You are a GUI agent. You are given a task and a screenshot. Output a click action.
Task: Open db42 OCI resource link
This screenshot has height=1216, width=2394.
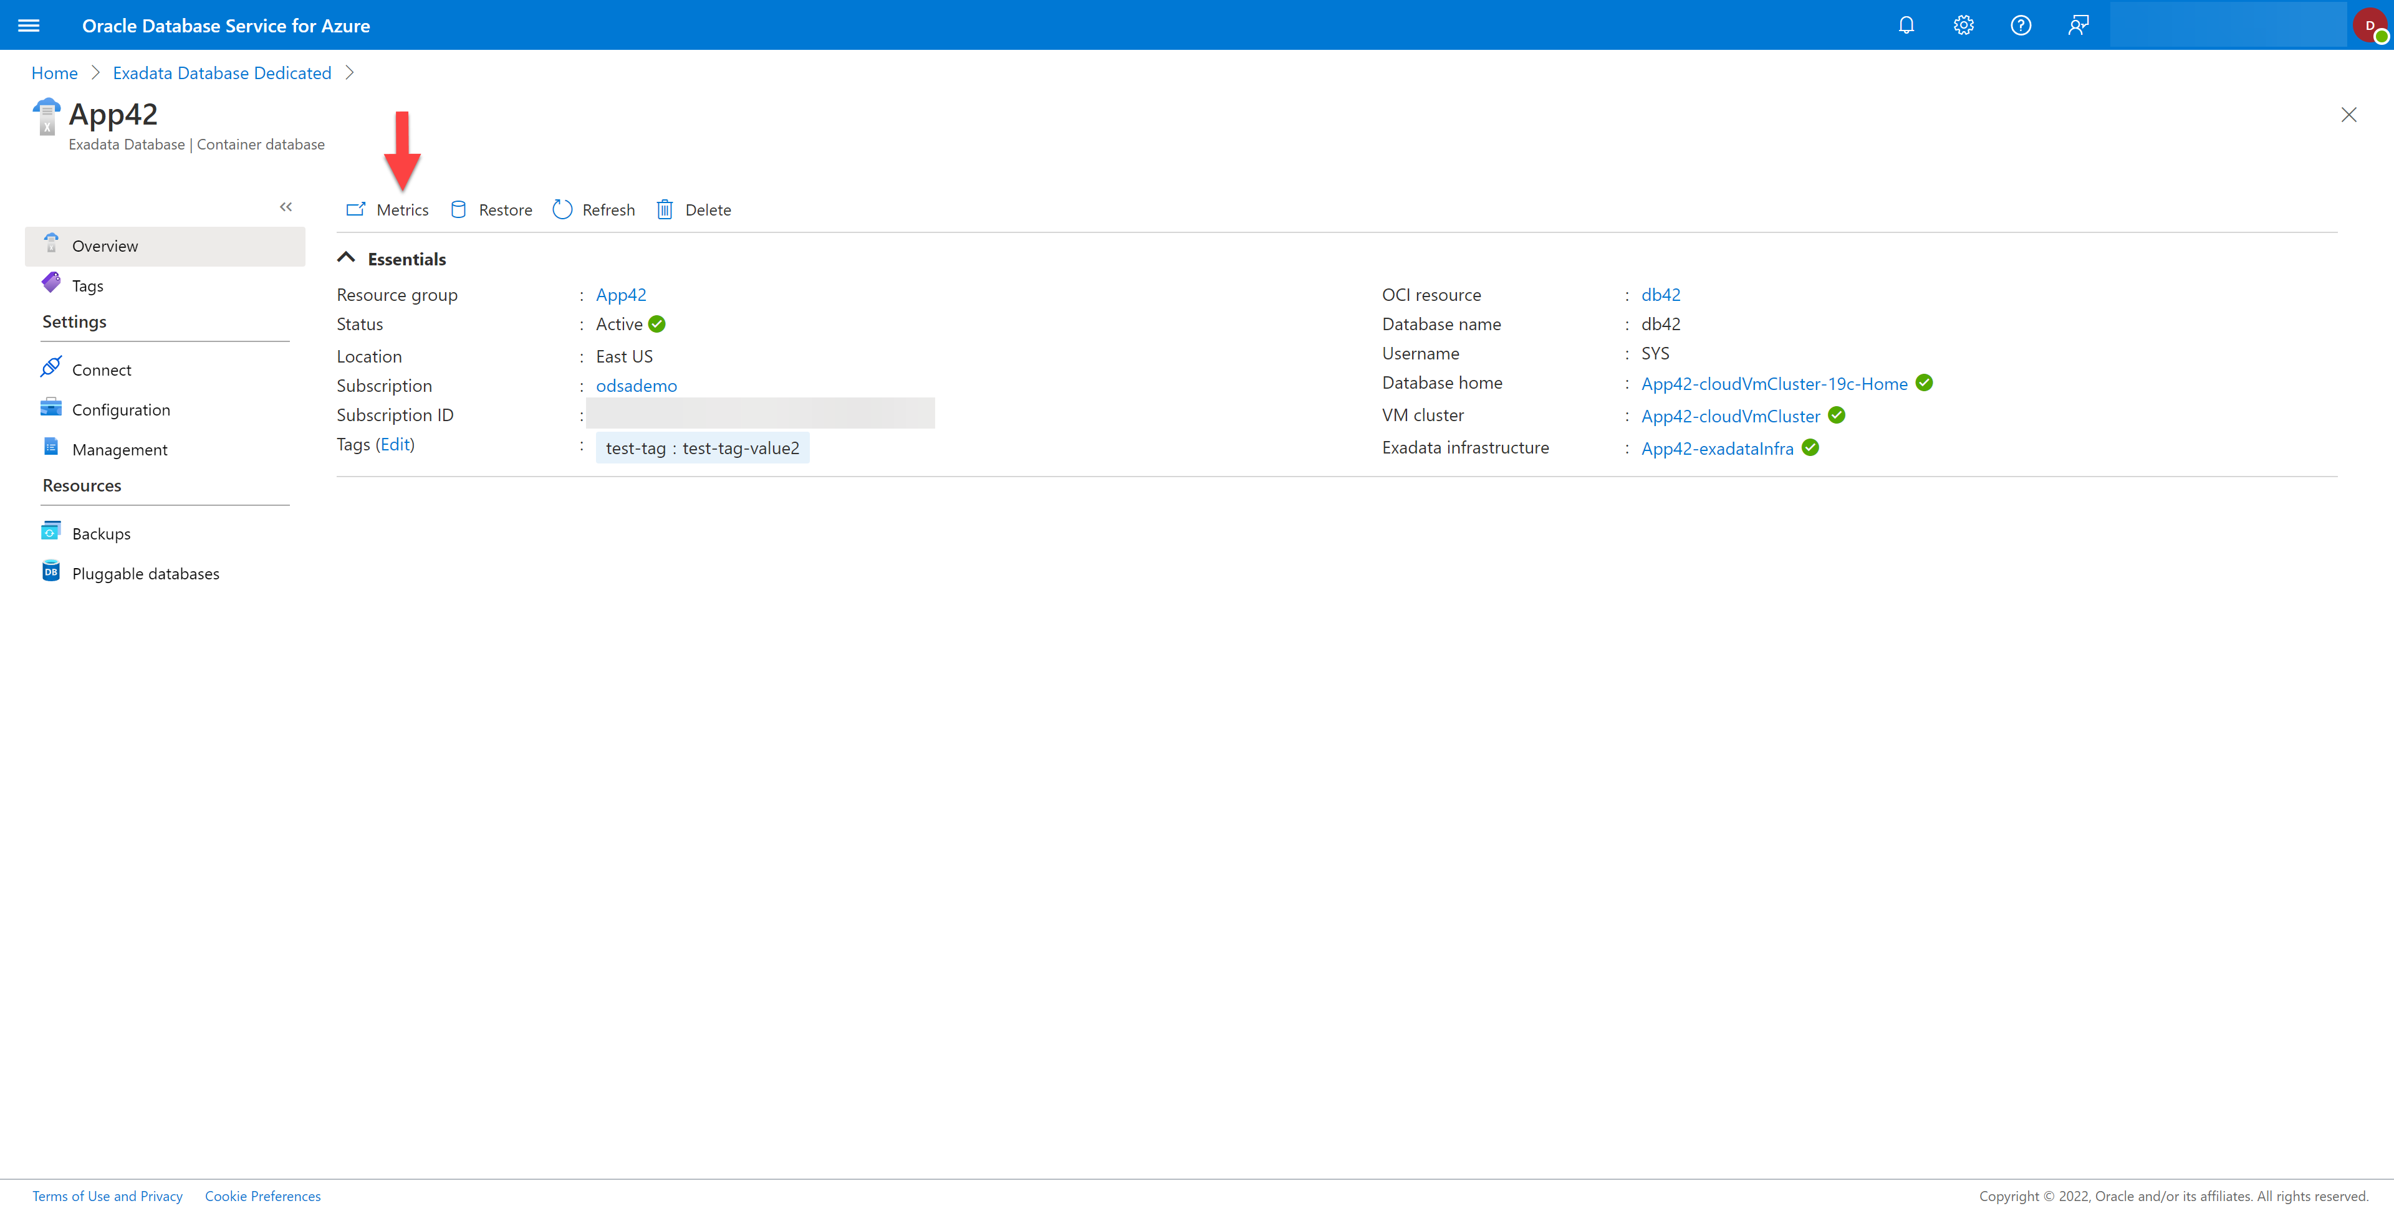pos(1661,295)
